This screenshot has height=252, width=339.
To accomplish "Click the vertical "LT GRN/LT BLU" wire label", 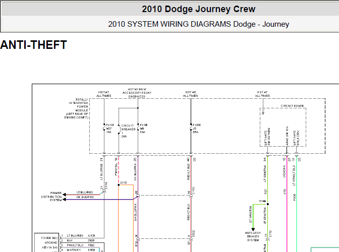I will click(294, 175).
